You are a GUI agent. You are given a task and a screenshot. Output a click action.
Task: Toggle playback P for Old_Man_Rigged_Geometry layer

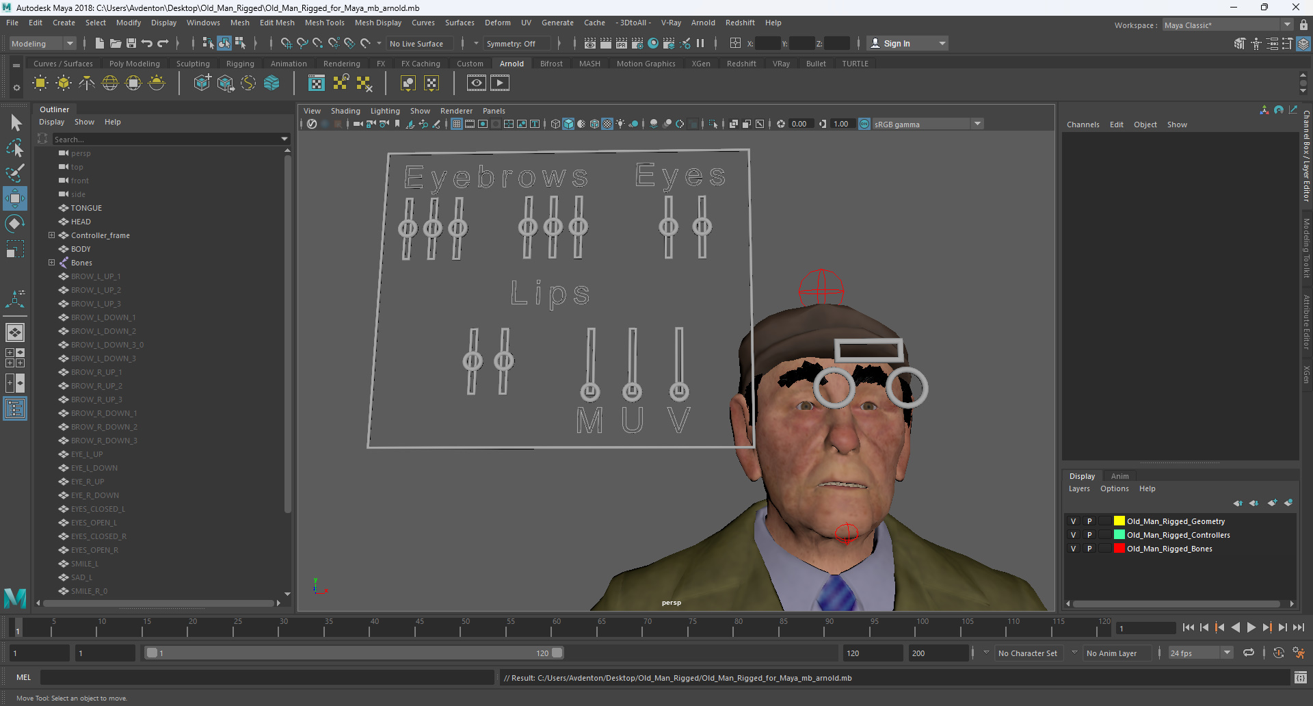pyautogui.click(x=1089, y=521)
